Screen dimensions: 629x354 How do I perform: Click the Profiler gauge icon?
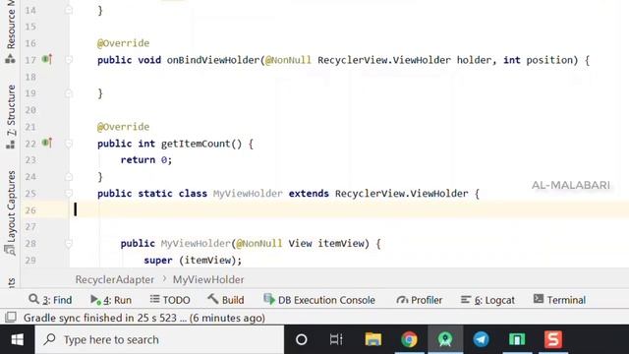tap(402, 300)
